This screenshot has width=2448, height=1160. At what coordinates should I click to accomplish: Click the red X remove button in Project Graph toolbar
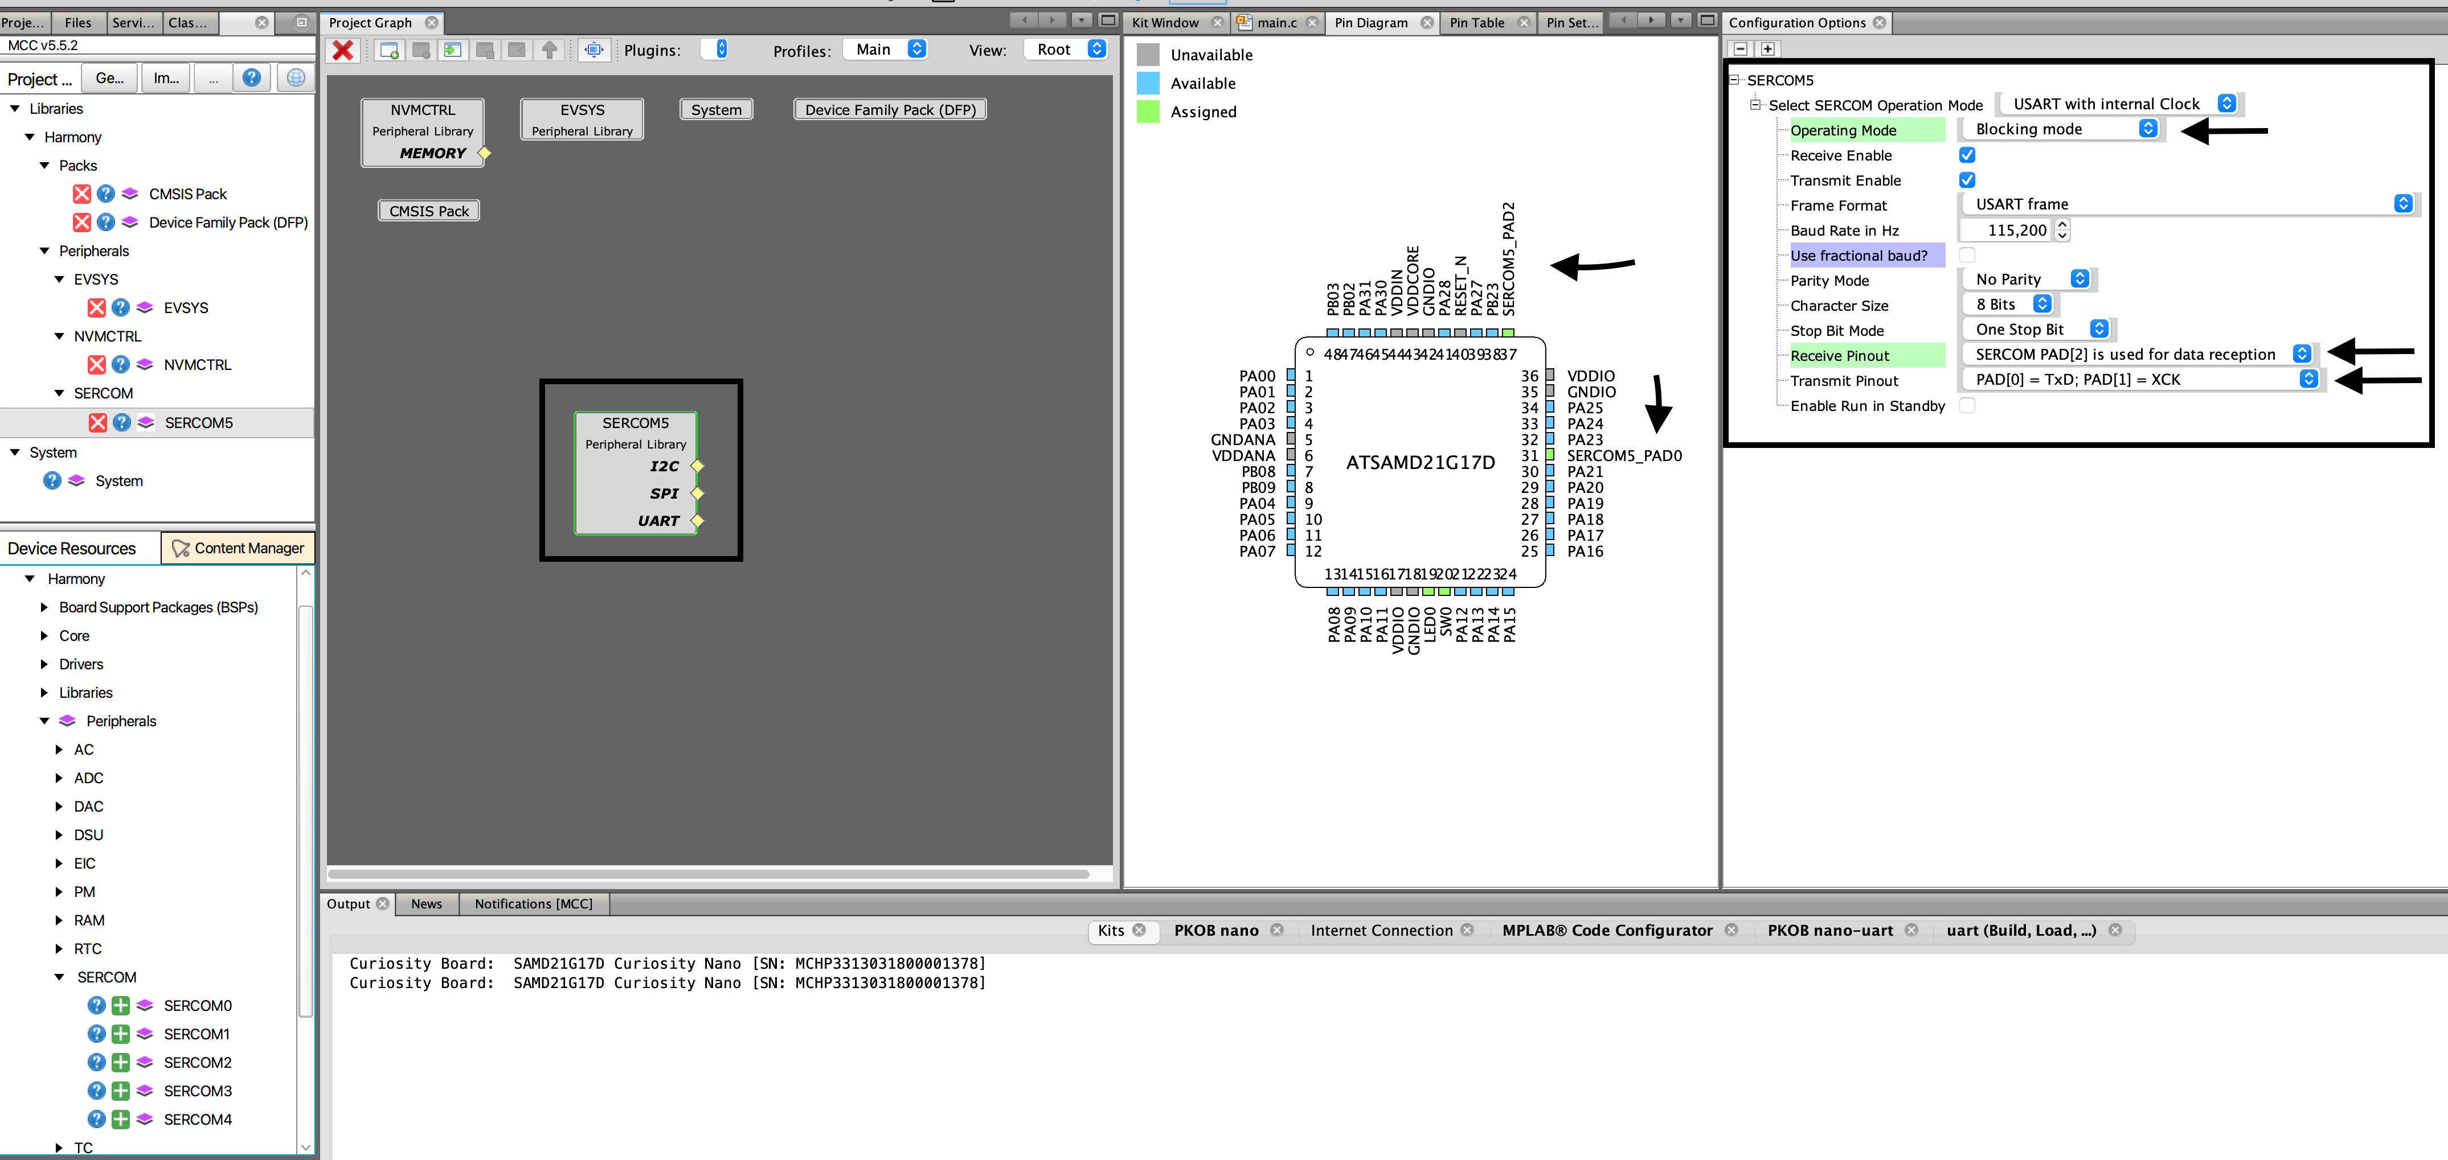[343, 50]
